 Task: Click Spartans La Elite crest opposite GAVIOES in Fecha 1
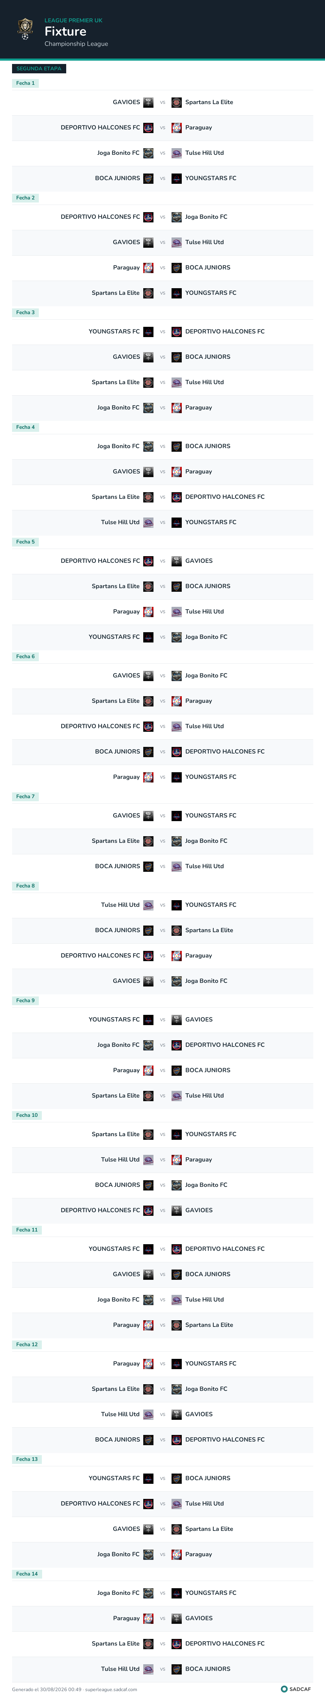(x=176, y=103)
